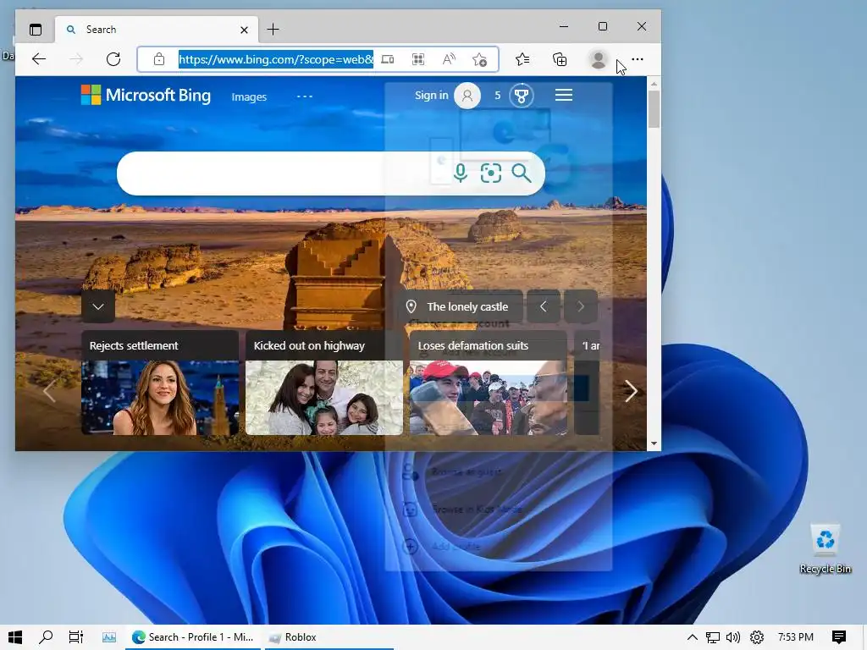
Task: Go back with the browser back arrow
Action: tap(39, 59)
